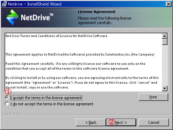
Task: Click the "License Agreement" header title
Action: click(97, 12)
